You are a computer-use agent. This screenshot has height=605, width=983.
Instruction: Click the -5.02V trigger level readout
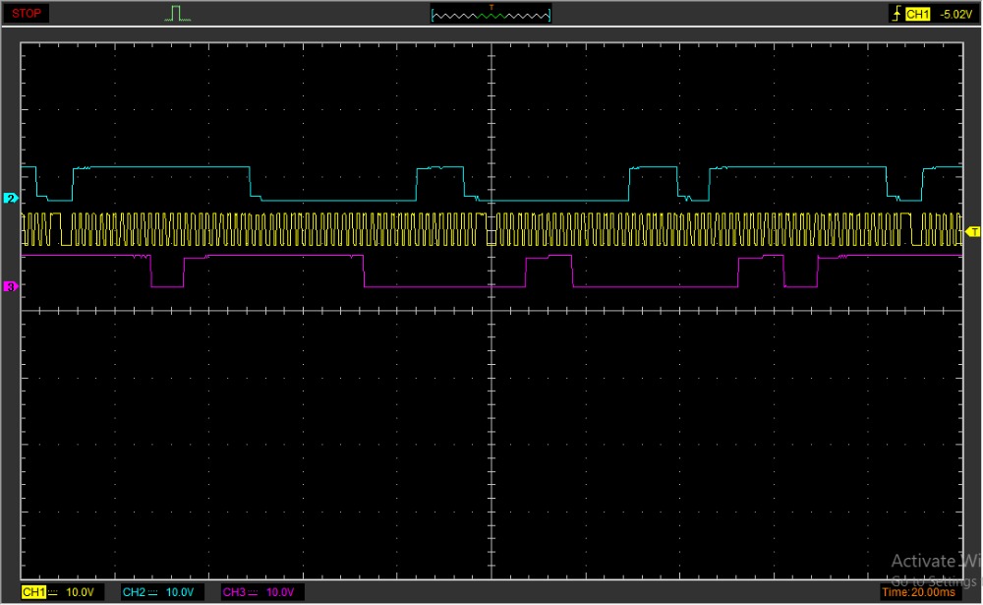(954, 14)
